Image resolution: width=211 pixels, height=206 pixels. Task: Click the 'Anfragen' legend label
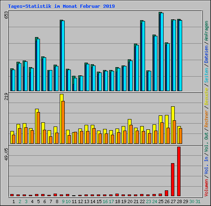click(206, 31)
